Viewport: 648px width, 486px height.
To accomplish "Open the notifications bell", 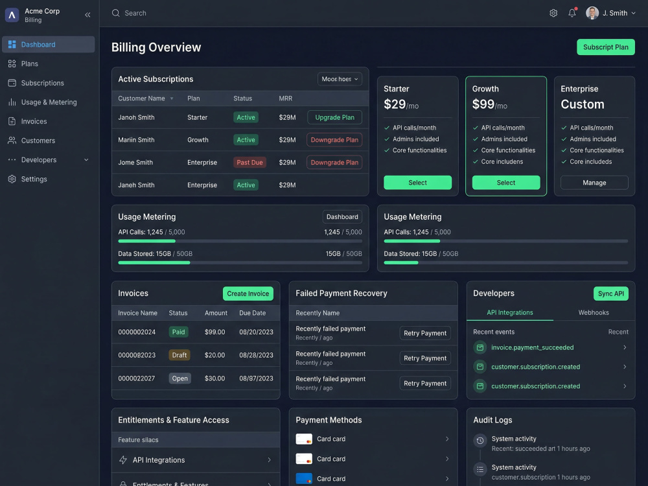I will 572,13.
